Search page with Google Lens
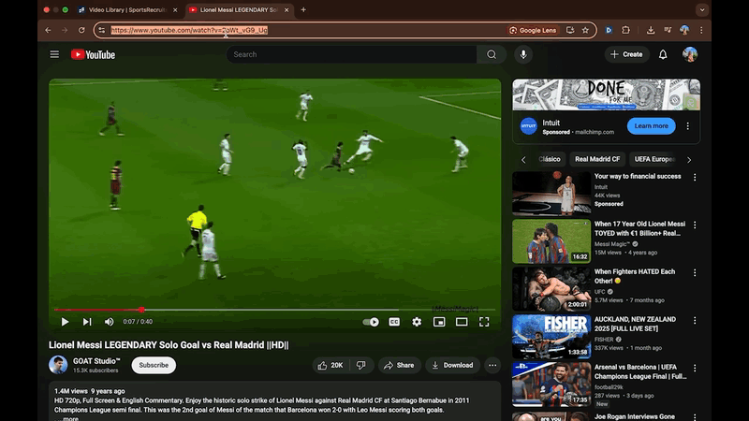 pyautogui.click(x=533, y=30)
